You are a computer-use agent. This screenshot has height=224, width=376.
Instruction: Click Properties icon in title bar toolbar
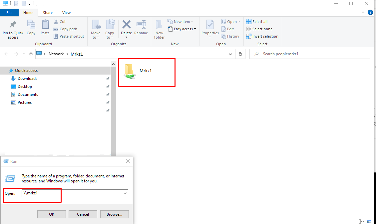16,4
